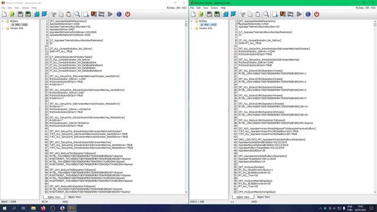Viewport: 377px width, 212px height.
Task: Click Task View icon on the taskbar
Action: click(24, 208)
